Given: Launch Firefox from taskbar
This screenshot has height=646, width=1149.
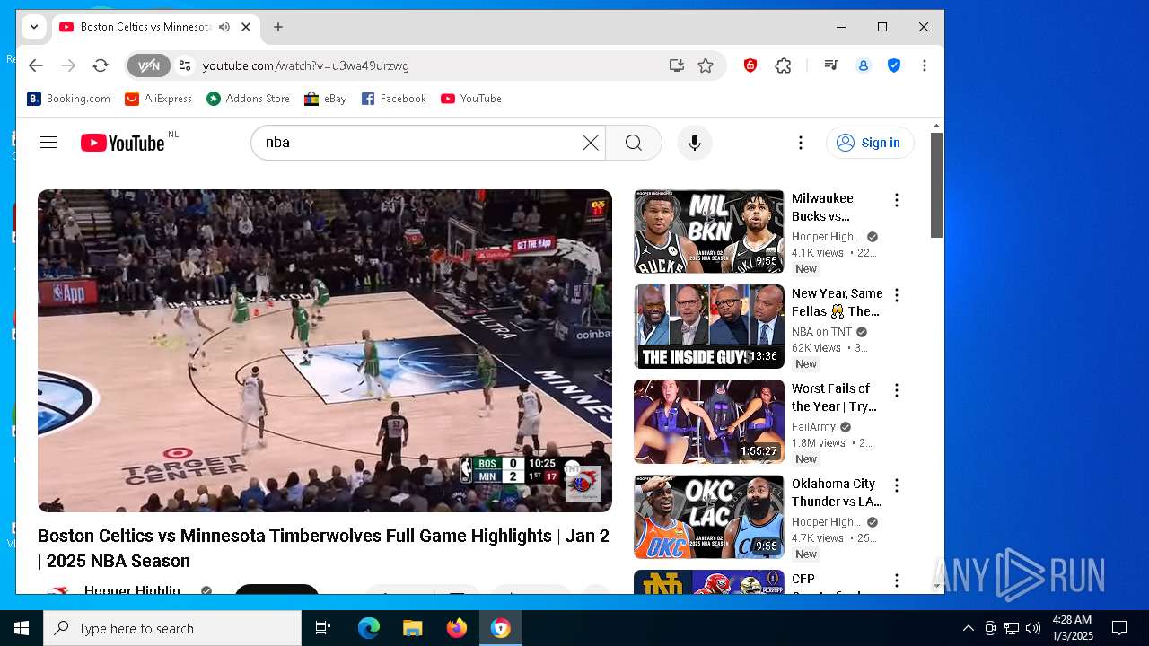Looking at the screenshot, I should pos(456,628).
